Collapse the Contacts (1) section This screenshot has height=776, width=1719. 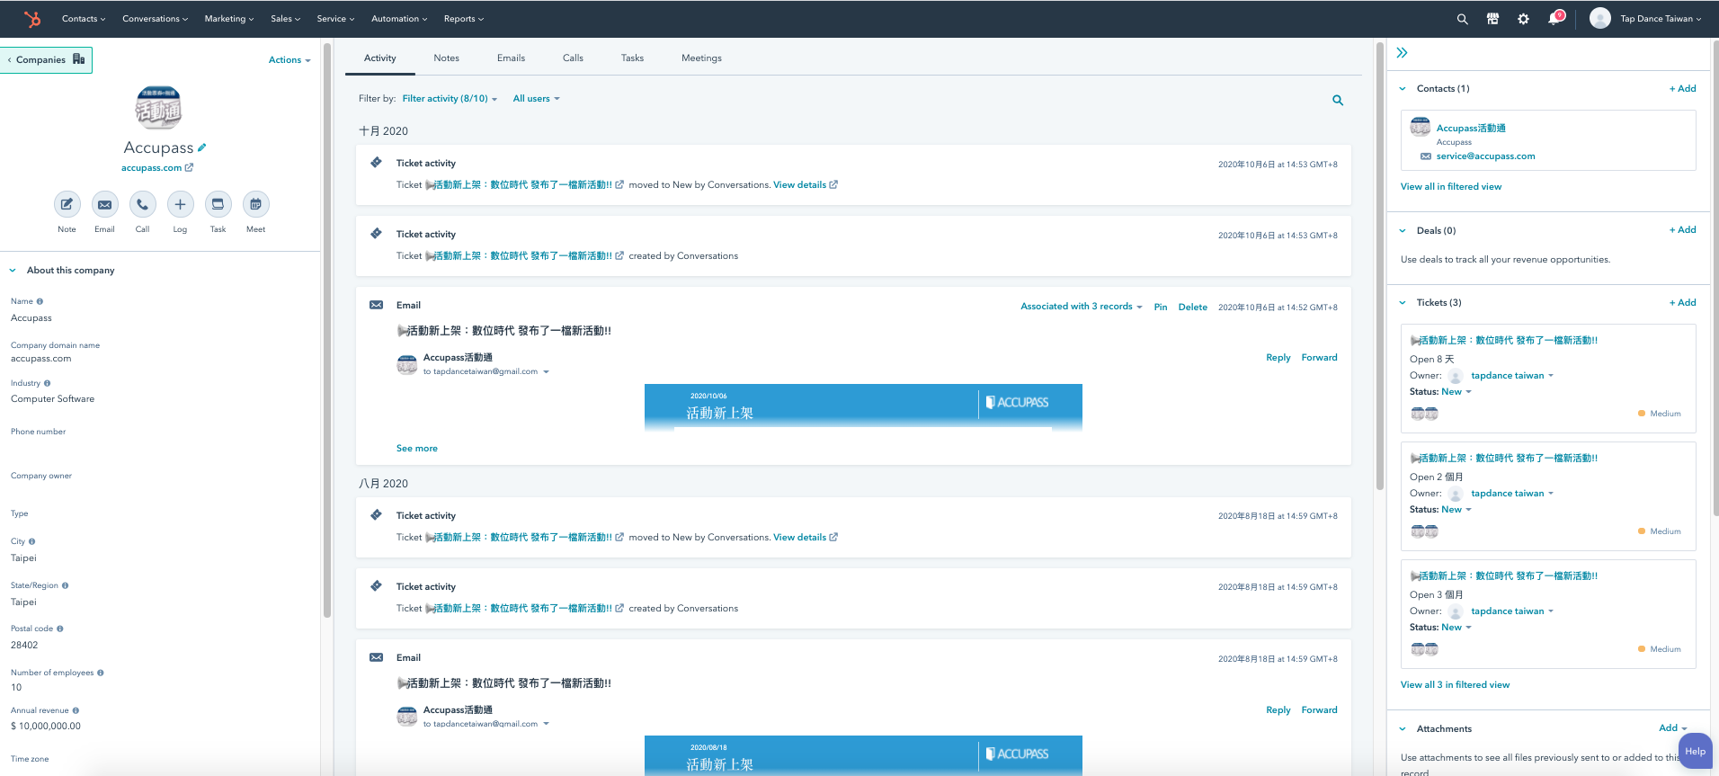point(1403,88)
